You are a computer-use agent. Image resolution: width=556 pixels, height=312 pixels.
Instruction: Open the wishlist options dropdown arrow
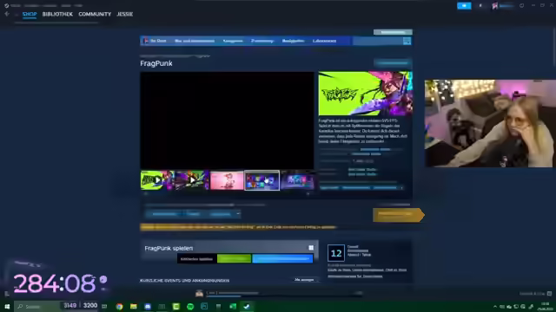click(x=238, y=214)
